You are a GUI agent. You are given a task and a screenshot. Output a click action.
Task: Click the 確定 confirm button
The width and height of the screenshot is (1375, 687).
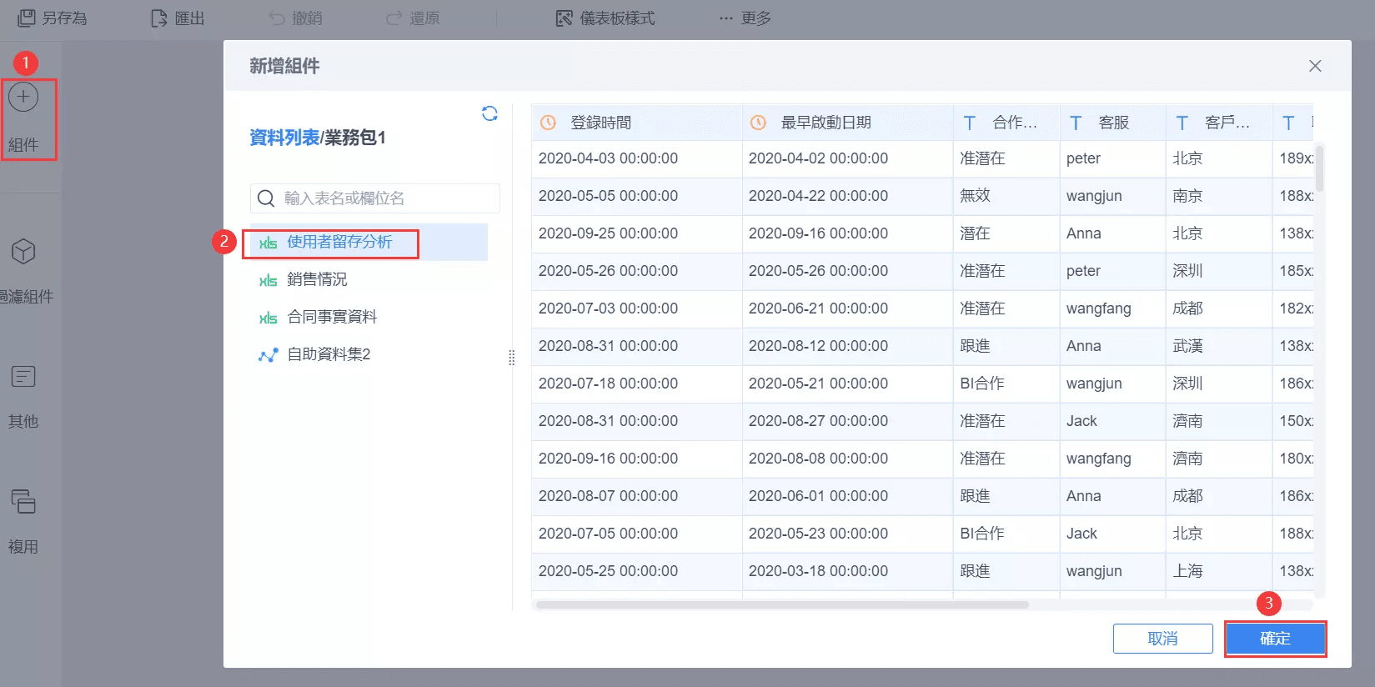click(1275, 639)
